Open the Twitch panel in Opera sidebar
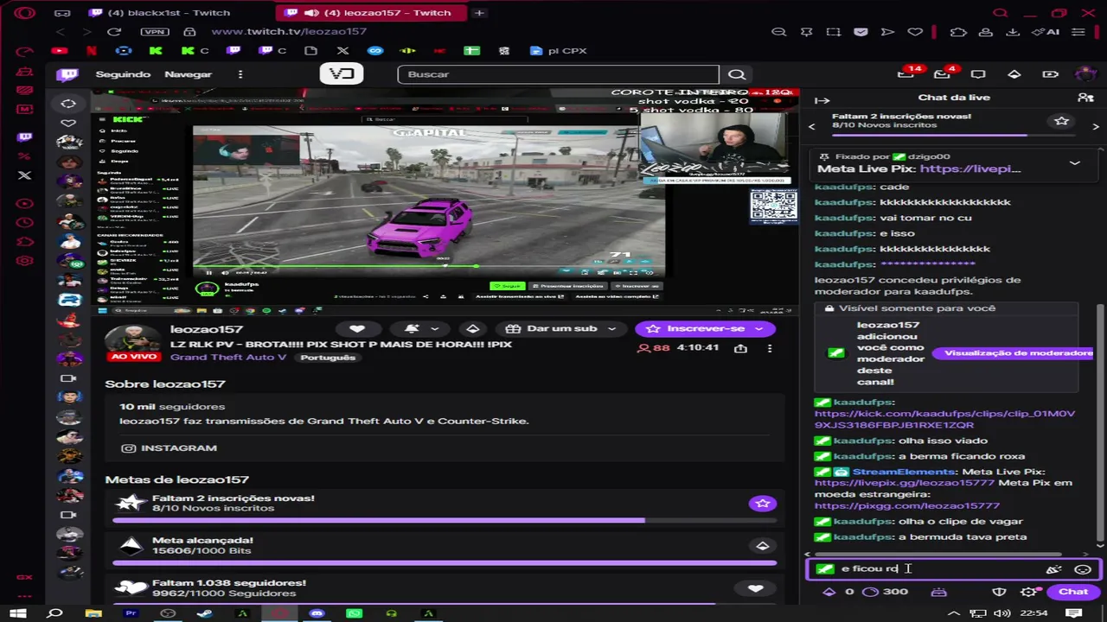 pos(24,136)
